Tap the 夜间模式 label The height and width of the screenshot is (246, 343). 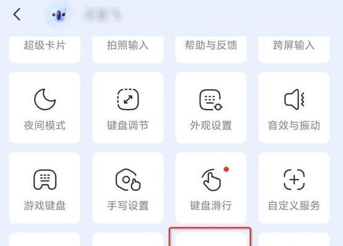(45, 125)
